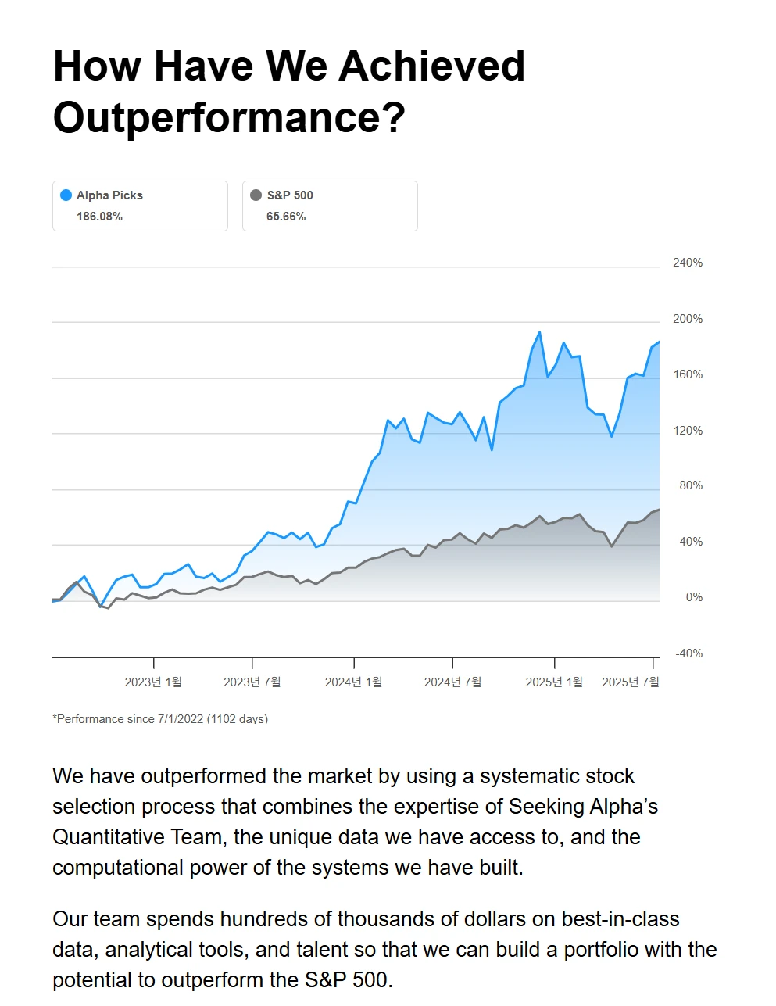
Task: Click the 0% y-axis label
Action: (x=694, y=597)
